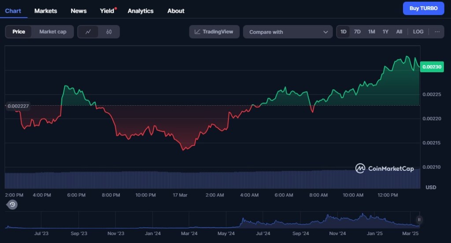Click the 0.00230 current price label
Image resolution: width=451 pixels, height=243 pixels.
432,67
